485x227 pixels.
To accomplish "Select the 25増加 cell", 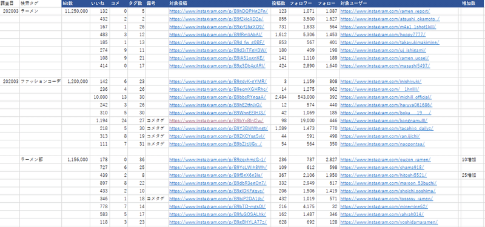I will pos(473,175).
